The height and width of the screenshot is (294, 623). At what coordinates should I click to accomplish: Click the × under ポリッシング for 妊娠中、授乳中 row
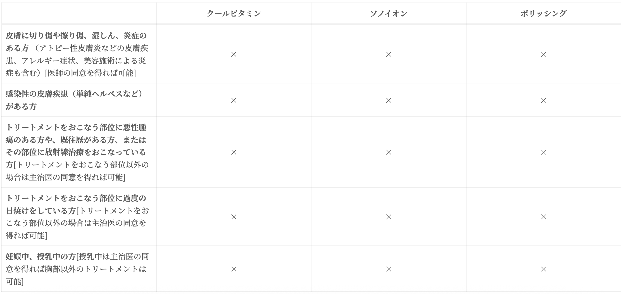(543, 269)
